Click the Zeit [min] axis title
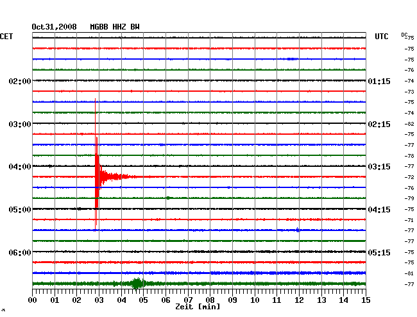 point(198,307)
